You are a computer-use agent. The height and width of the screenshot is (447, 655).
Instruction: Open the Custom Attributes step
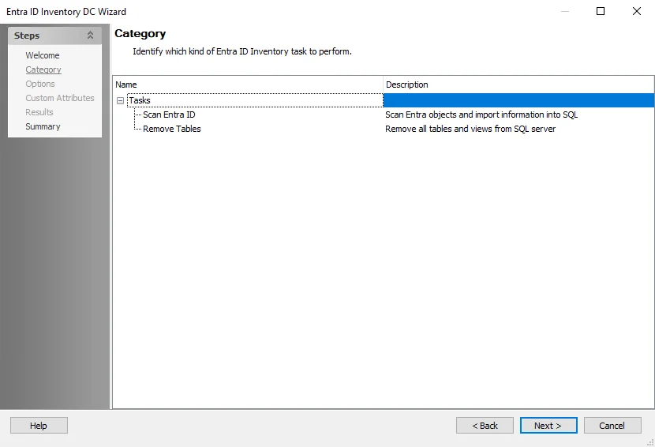(x=60, y=98)
